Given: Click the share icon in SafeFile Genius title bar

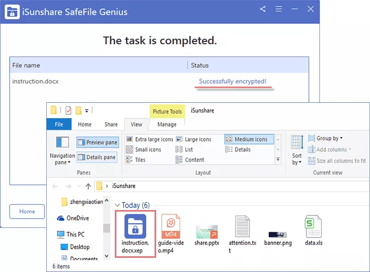Looking at the screenshot, I should tap(263, 9).
